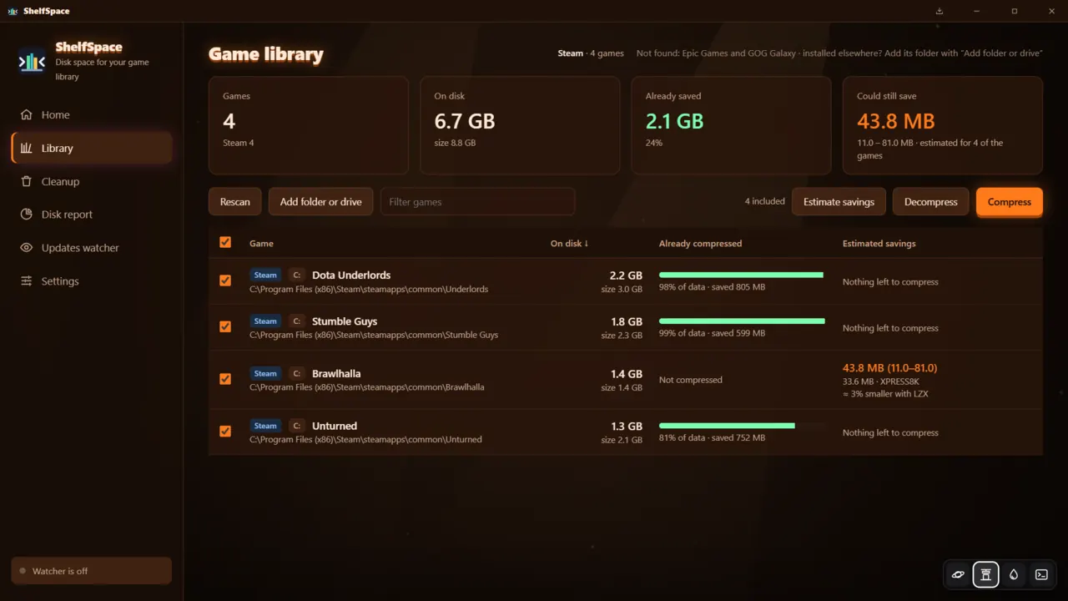Select the 'Unturned' game title
Screen dimensions: 1068x601
pos(335,426)
